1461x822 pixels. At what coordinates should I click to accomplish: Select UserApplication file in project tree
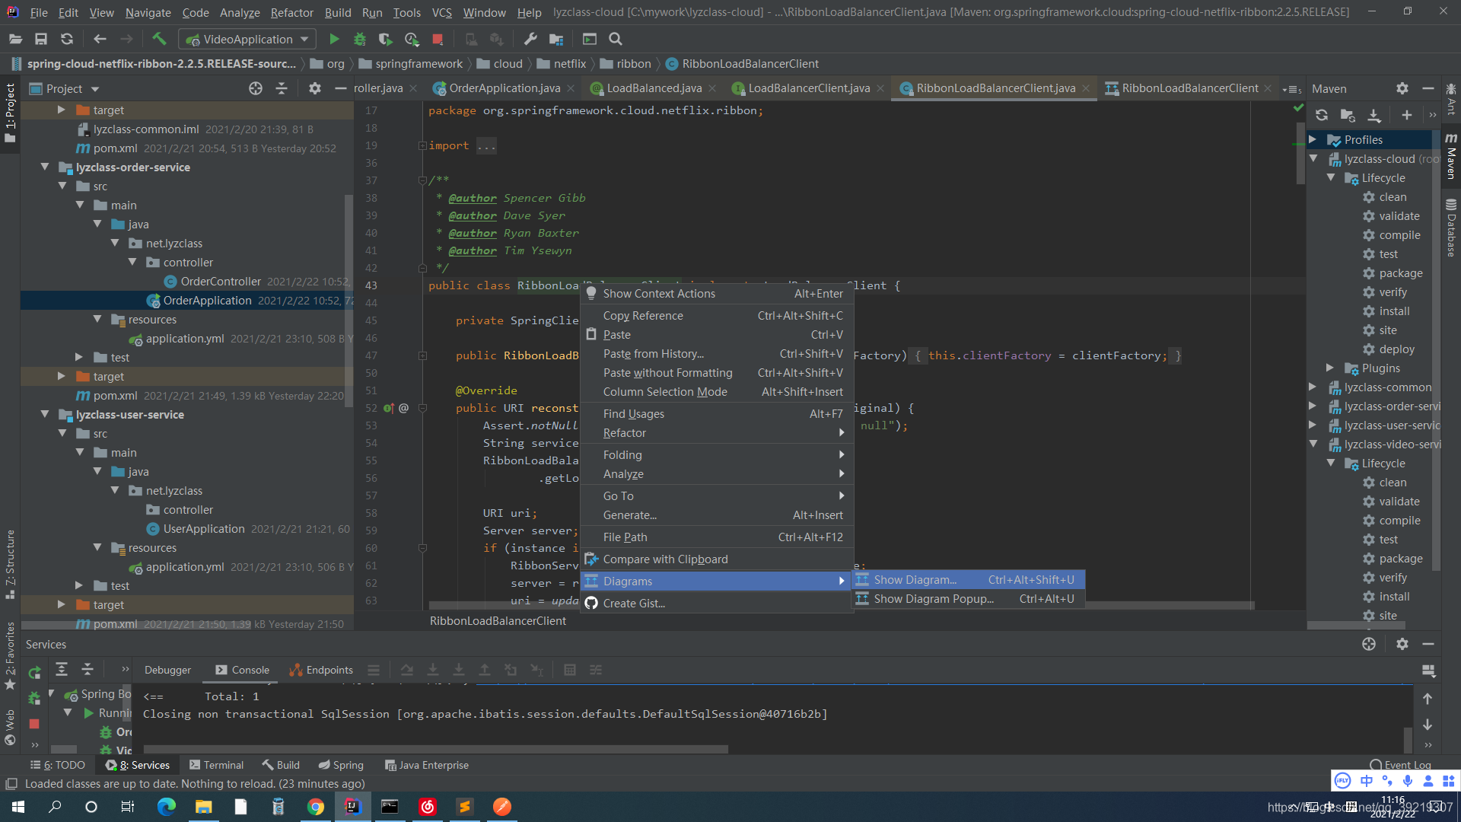(x=204, y=529)
